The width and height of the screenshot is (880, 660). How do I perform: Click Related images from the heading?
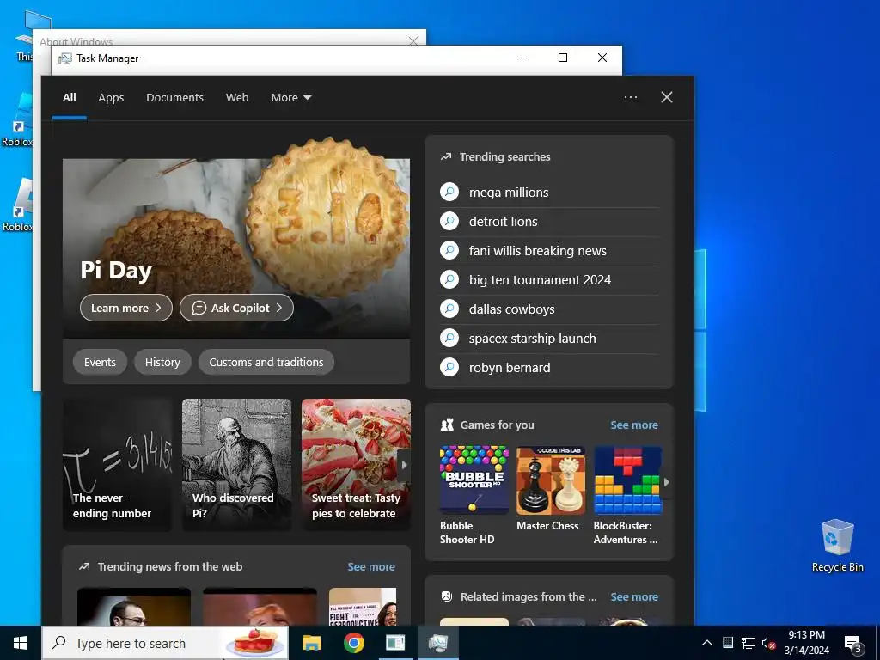click(529, 596)
